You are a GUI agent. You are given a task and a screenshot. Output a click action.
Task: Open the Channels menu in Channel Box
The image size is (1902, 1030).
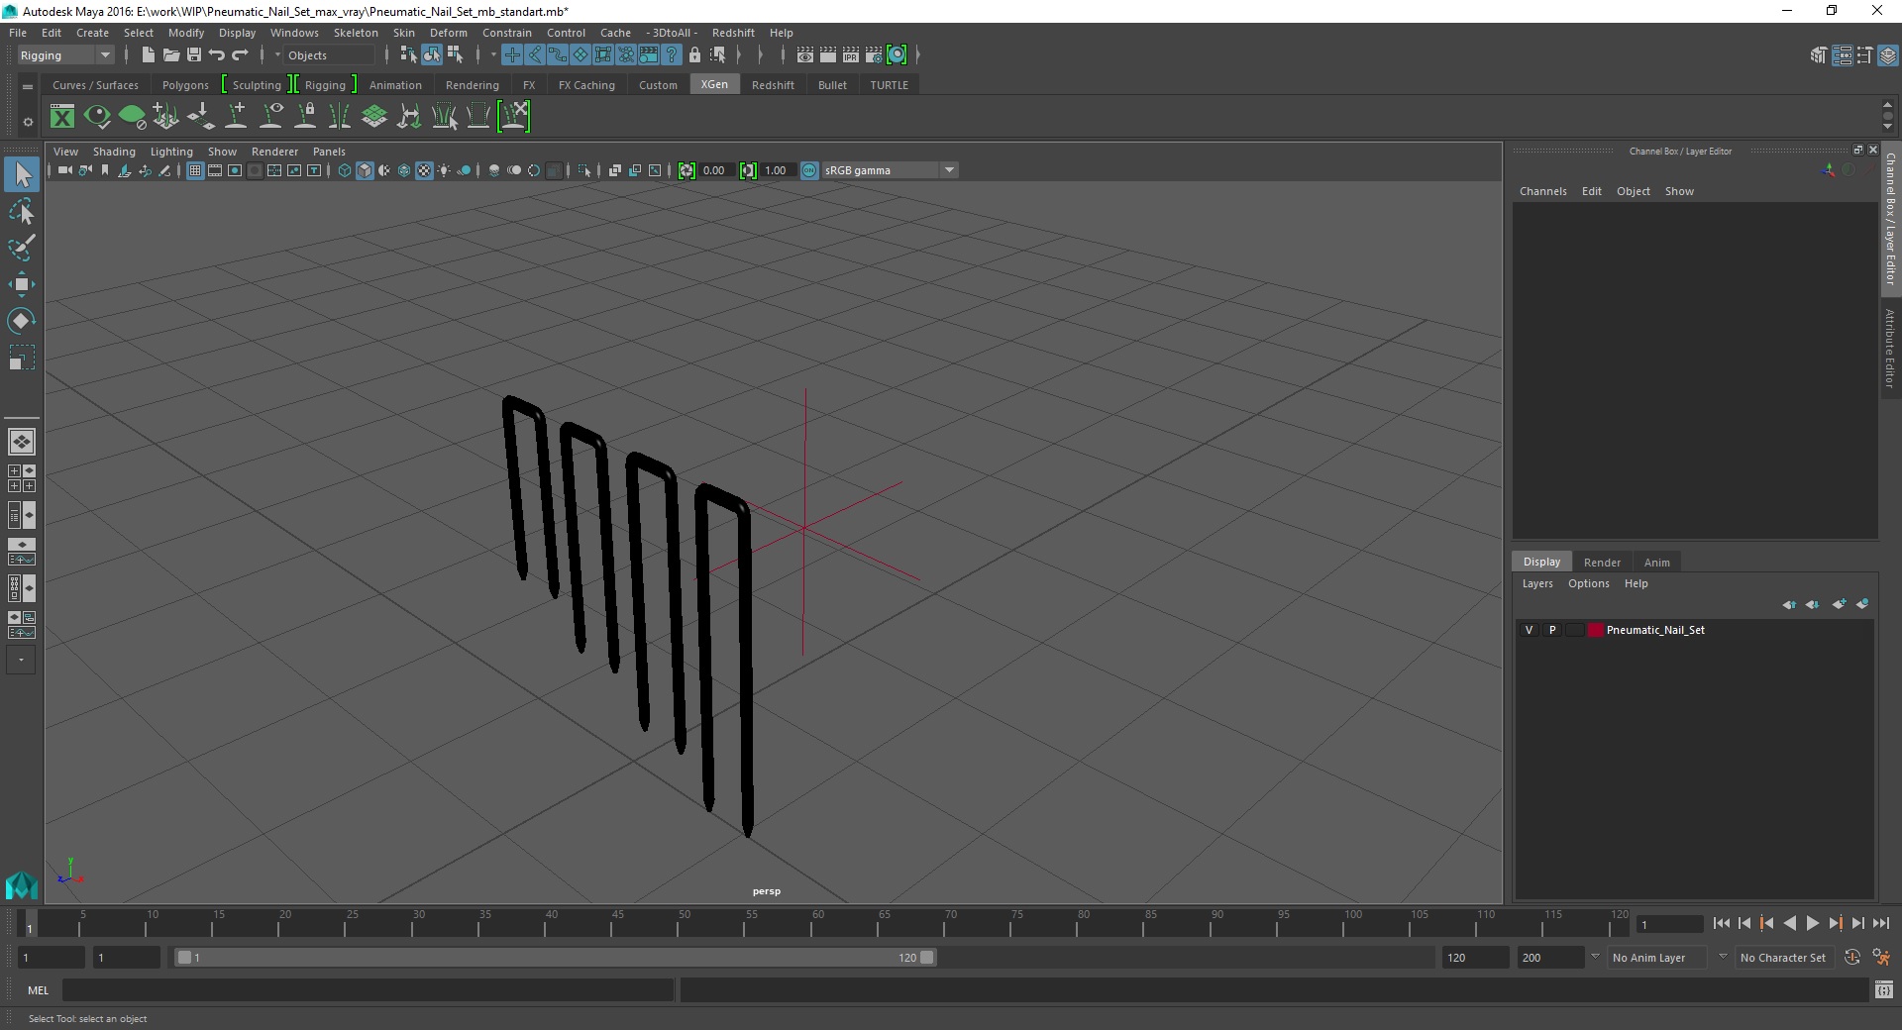1542,191
